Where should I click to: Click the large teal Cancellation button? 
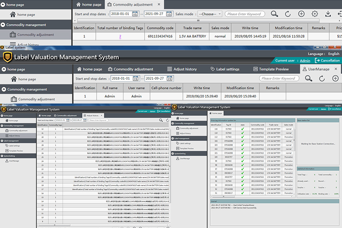tap(327, 61)
